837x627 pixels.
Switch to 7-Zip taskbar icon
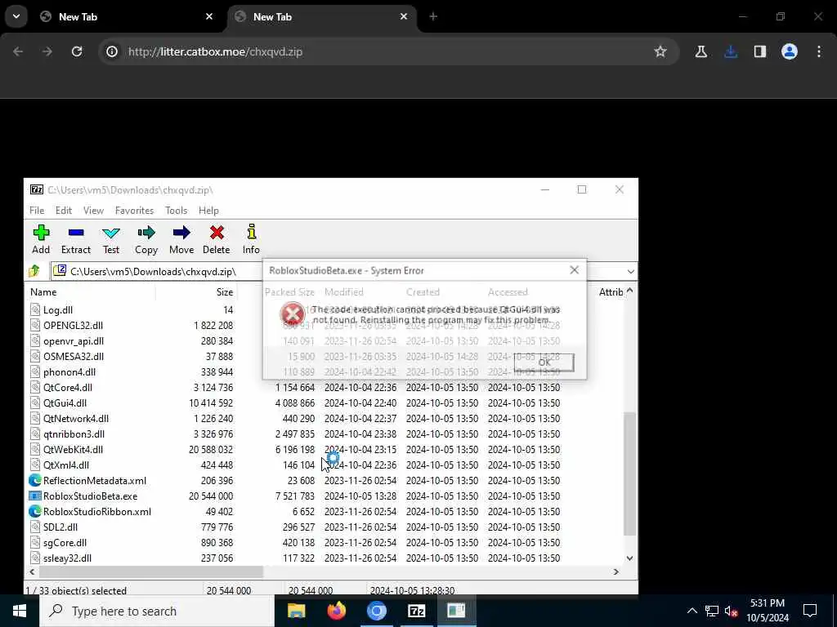416,611
